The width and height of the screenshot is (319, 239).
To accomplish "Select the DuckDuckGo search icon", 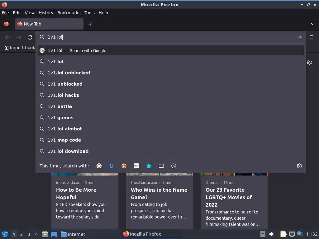I will [124, 166].
